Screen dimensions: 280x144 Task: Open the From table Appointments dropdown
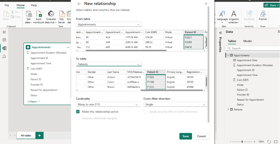coord(109,24)
